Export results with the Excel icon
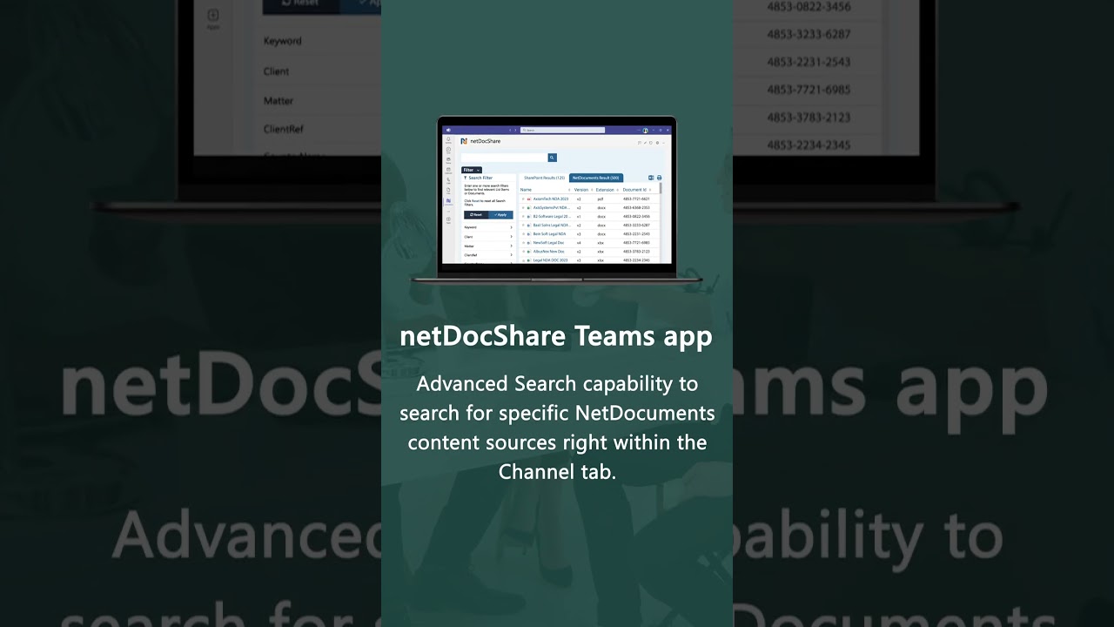 tap(651, 178)
